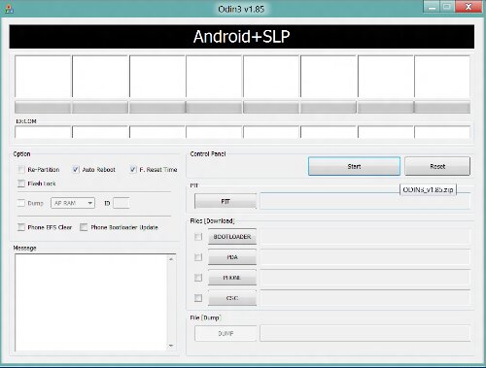Screen dimensions: 486x368
Task: Enable the Re-Partition checkbox
Action: (x=21, y=169)
